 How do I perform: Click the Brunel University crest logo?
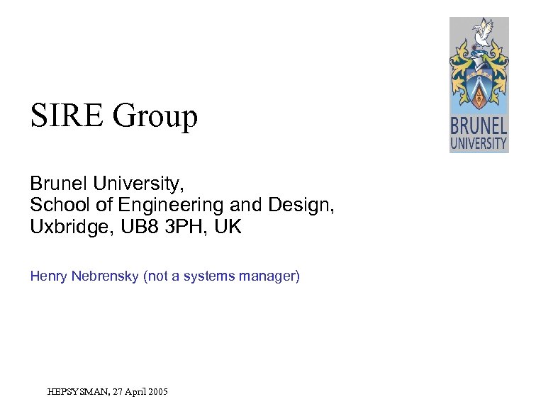click(479, 85)
